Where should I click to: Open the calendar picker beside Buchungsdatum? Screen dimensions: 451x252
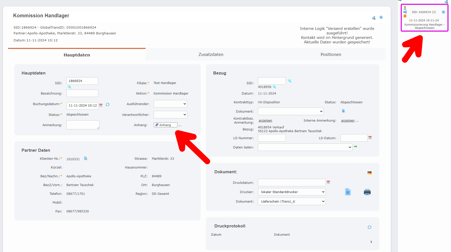point(101,105)
